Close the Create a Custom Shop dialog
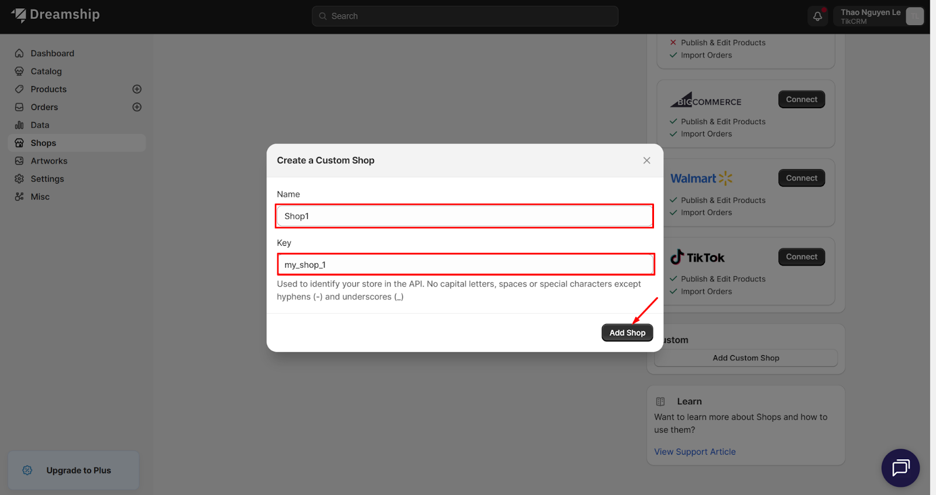The width and height of the screenshot is (936, 495). point(646,160)
